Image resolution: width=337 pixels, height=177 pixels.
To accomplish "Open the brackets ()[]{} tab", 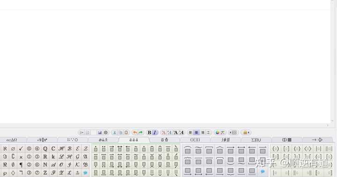I will click(x=195, y=140).
